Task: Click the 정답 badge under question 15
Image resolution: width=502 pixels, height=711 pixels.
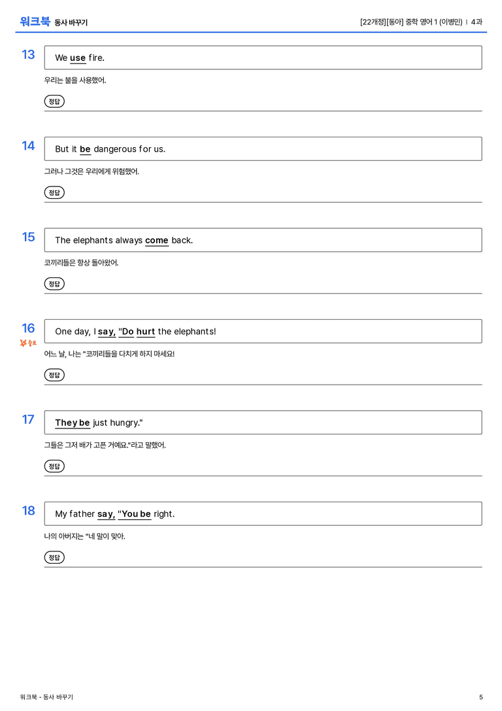Action: click(x=54, y=283)
